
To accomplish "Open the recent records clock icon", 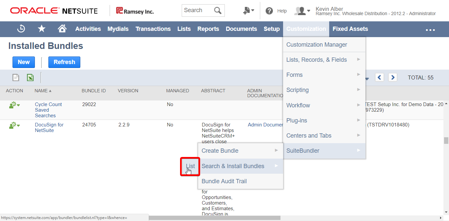I will pyautogui.click(x=21, y=29).
